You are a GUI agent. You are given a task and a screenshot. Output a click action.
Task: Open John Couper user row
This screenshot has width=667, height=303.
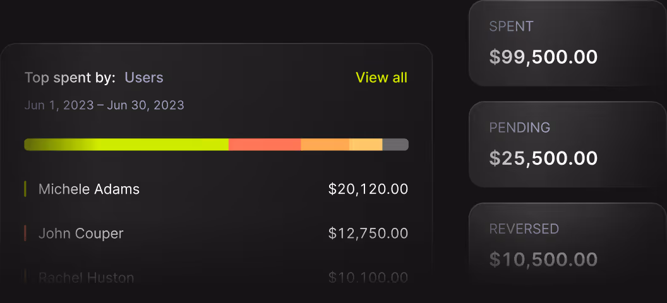216,234
